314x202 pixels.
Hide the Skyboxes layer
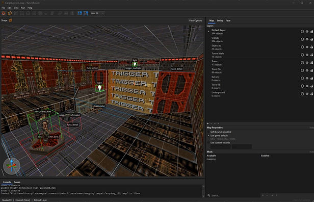tap(307, 47)
